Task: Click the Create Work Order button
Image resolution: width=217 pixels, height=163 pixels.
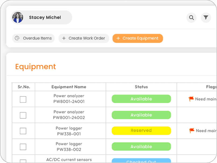Action: point(84,38)
